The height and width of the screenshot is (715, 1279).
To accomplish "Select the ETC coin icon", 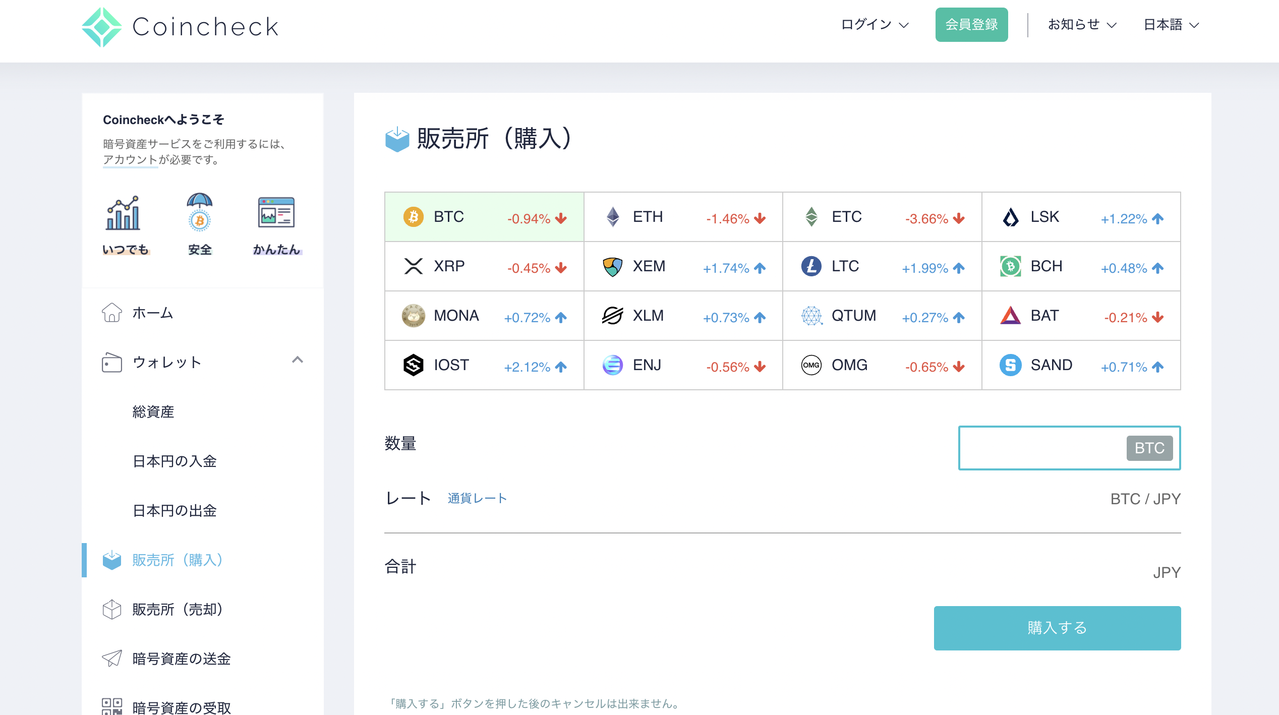I will [x=811, y=217].
